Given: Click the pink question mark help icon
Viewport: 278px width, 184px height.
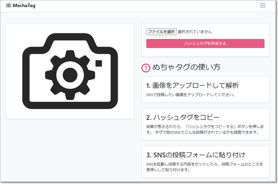Looking at the screenshot, I should [x=146, y=68].
